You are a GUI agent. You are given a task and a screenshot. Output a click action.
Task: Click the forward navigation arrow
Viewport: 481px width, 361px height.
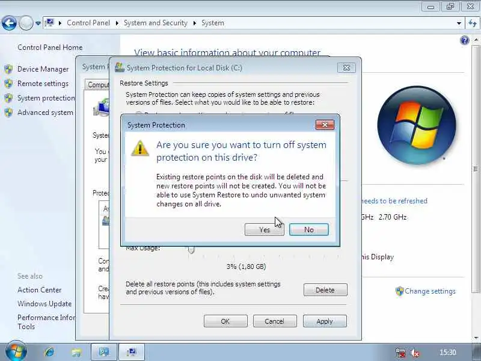(x=26, y=23)
